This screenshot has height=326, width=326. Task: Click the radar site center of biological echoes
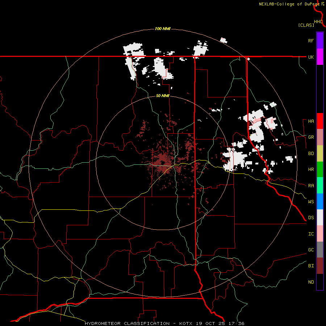click(163, 163)
